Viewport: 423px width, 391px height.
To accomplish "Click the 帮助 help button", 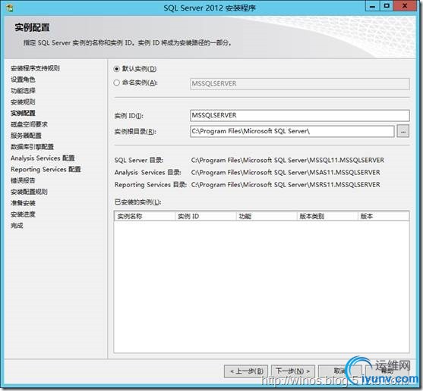I will pos(387,371).
